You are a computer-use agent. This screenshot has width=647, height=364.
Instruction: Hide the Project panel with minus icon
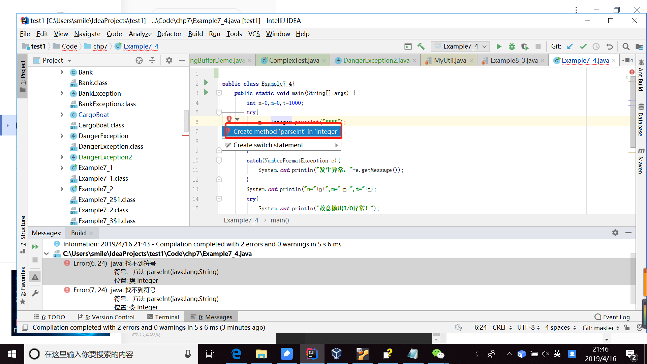pos(182,60)
